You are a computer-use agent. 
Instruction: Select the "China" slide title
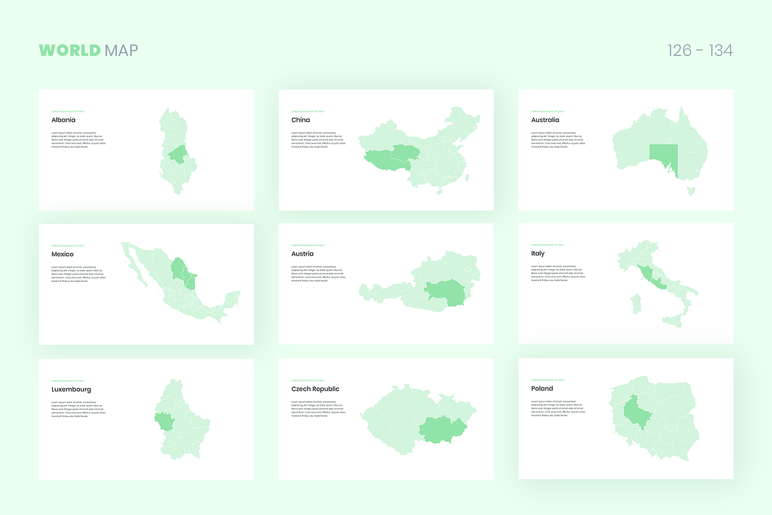pyautogui.click(x=300, y=120)
